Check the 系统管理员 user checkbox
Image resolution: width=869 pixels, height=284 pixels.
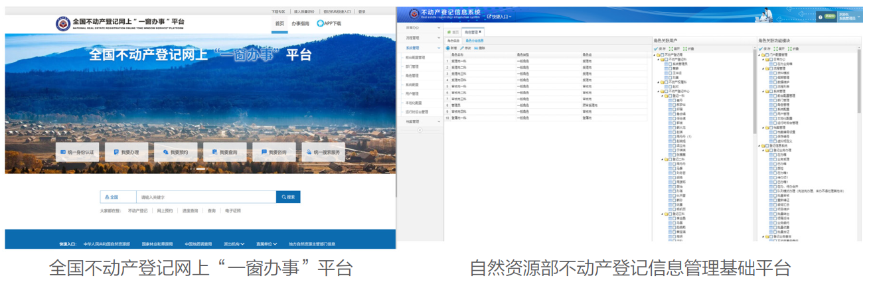click(x=670, y=64)
